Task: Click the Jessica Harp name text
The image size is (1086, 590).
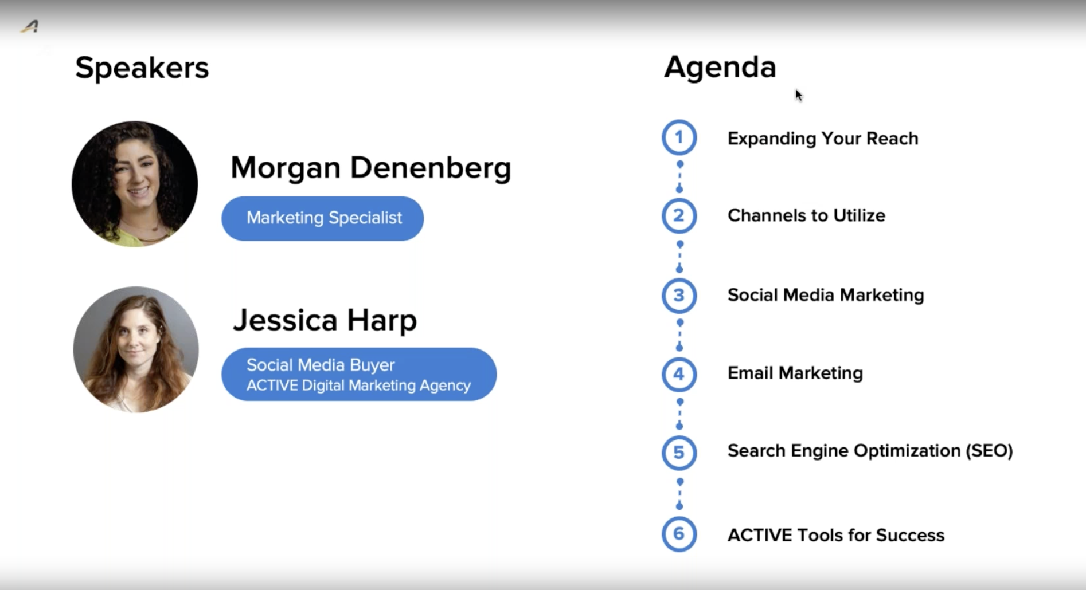Action: (325, 320)
